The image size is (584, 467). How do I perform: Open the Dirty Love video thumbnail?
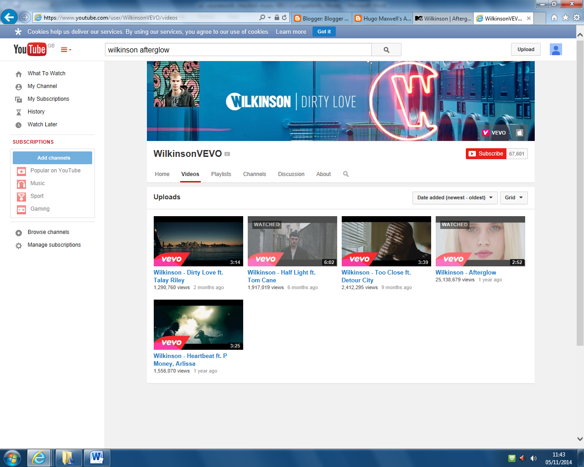[x=198, y=241]
